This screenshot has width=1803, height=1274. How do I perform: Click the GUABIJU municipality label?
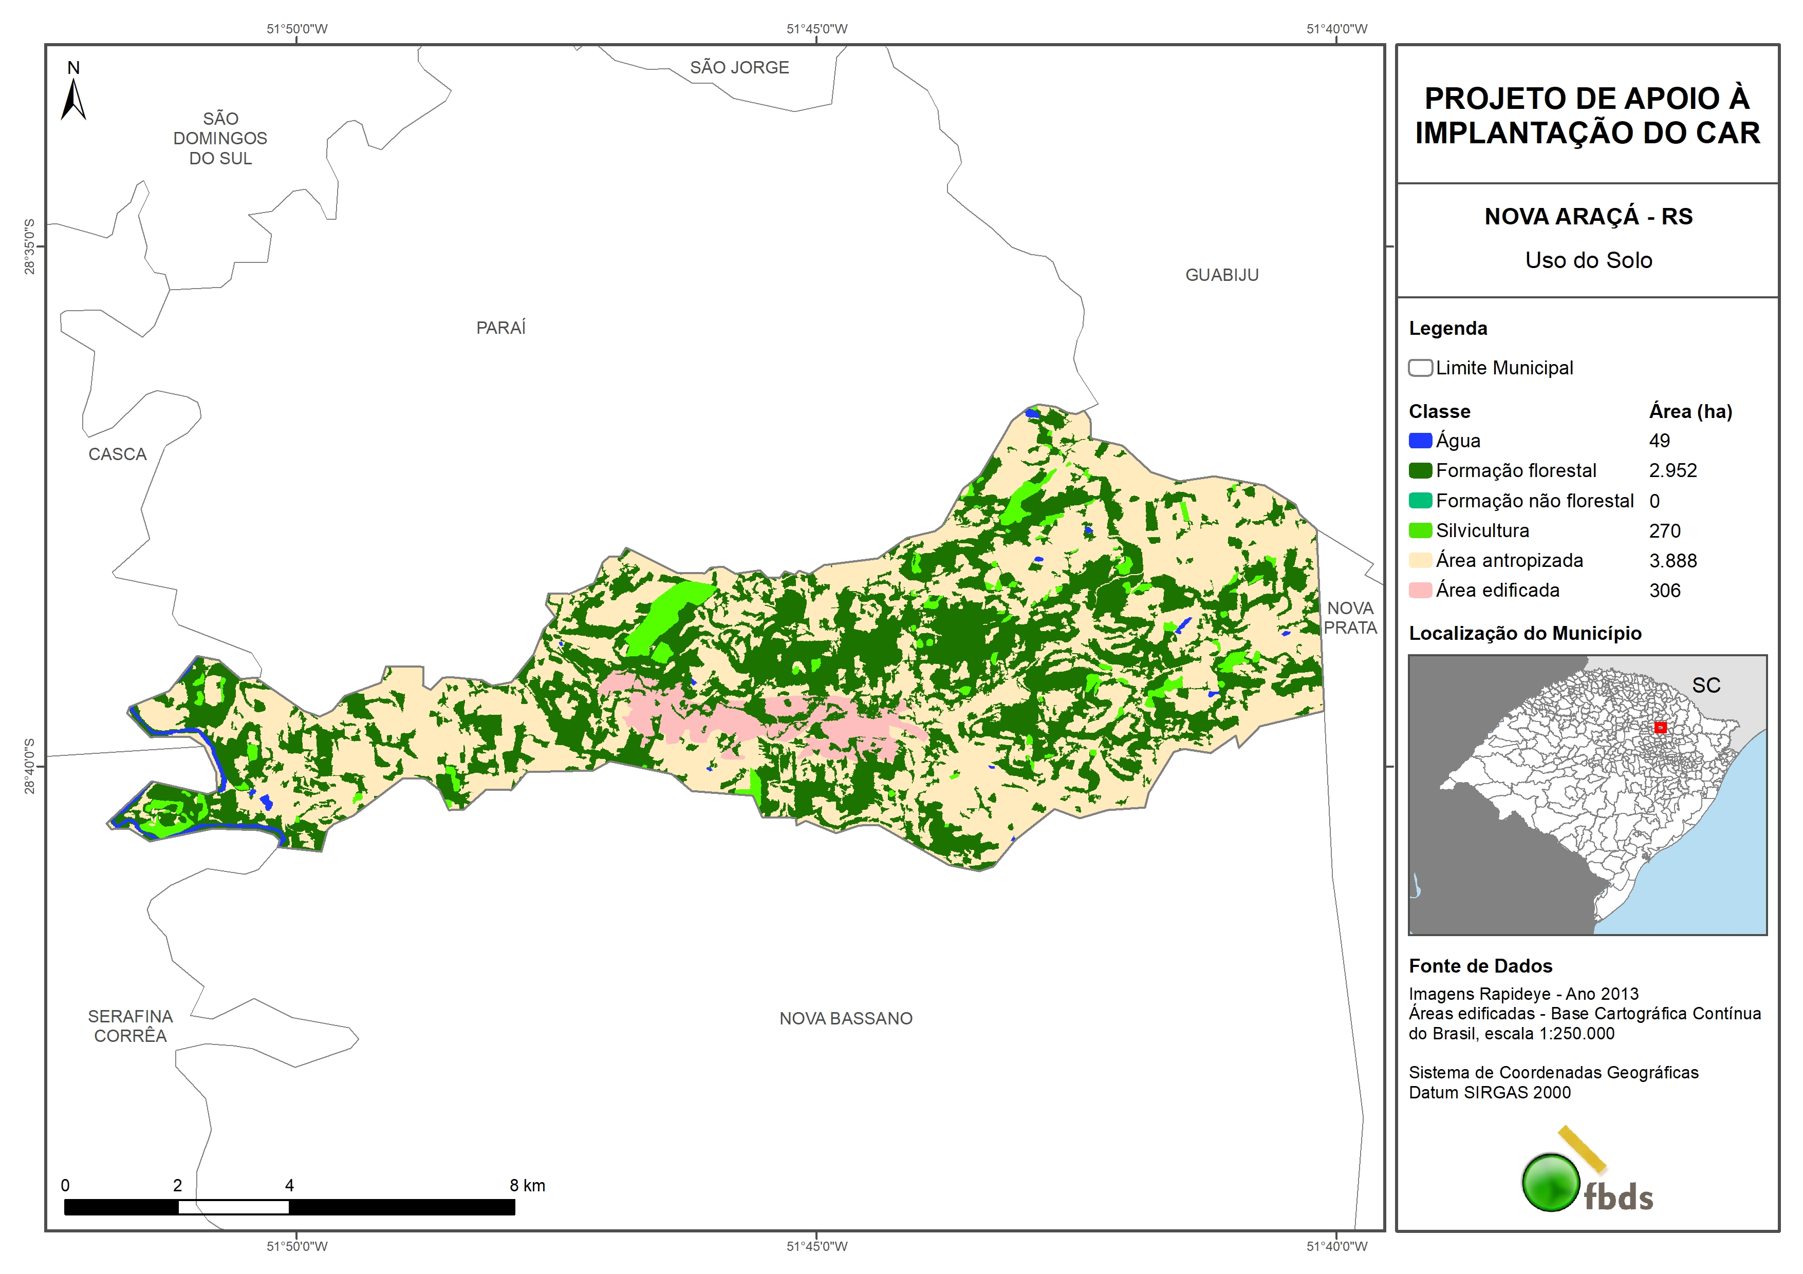(x=1222, y=276)
